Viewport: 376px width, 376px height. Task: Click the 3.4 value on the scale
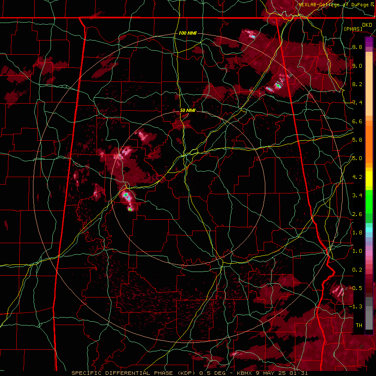[x=357, y=196]
